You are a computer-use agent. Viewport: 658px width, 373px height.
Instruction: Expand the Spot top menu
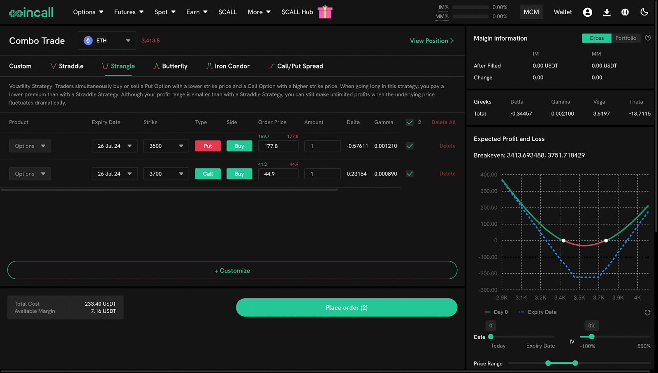(x=165, y=12)
